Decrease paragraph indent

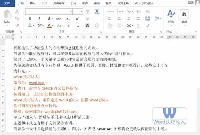[x=138, y=12]
